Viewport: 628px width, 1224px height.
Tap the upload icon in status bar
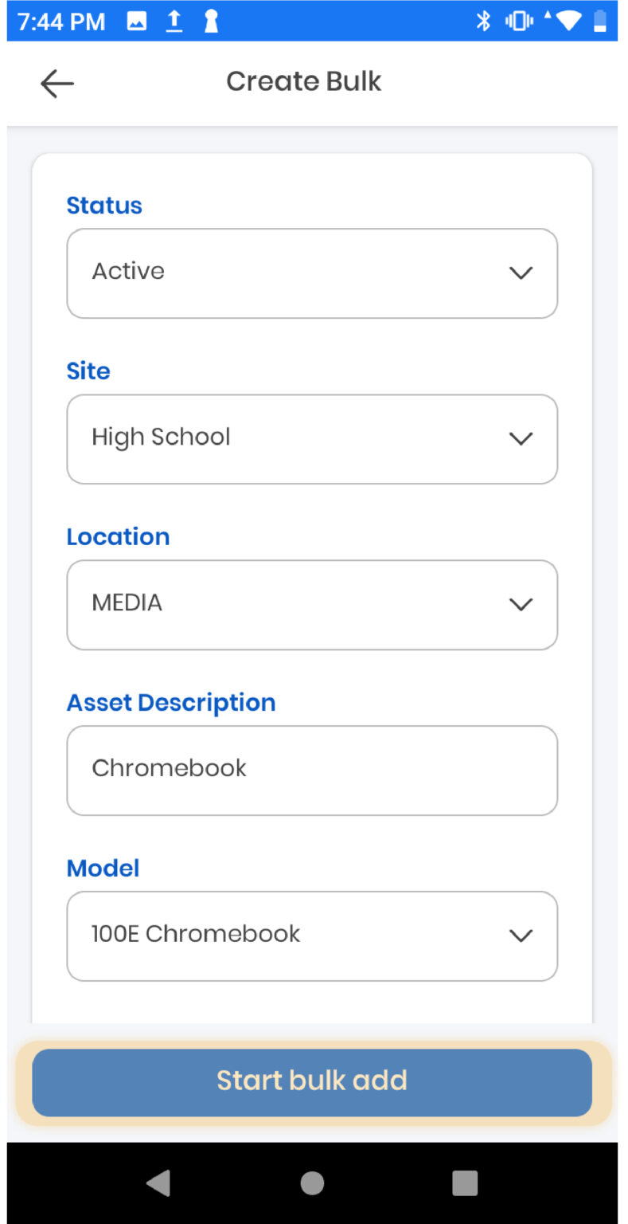click(x=174, y=22)
